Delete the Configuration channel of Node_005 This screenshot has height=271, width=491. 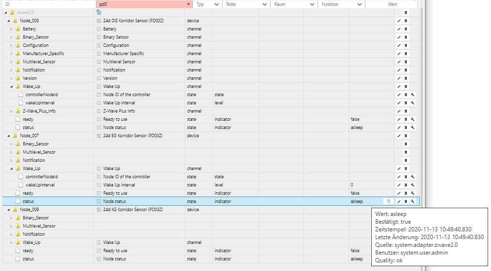tap(406, 45)
